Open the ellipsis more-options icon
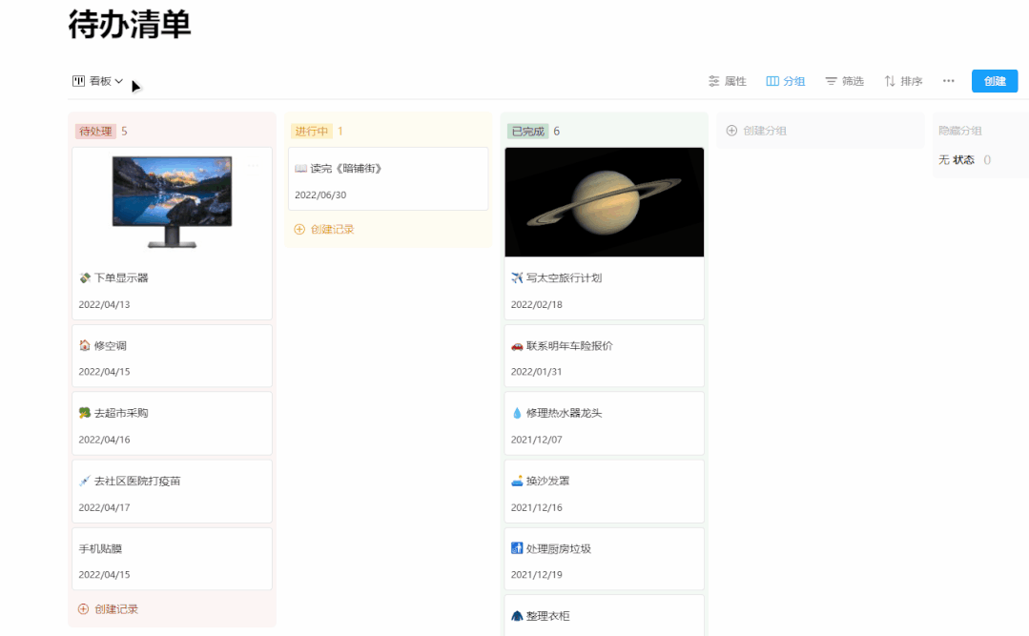1029x636 pixels. pyautogui.click(x=947, y=81)
